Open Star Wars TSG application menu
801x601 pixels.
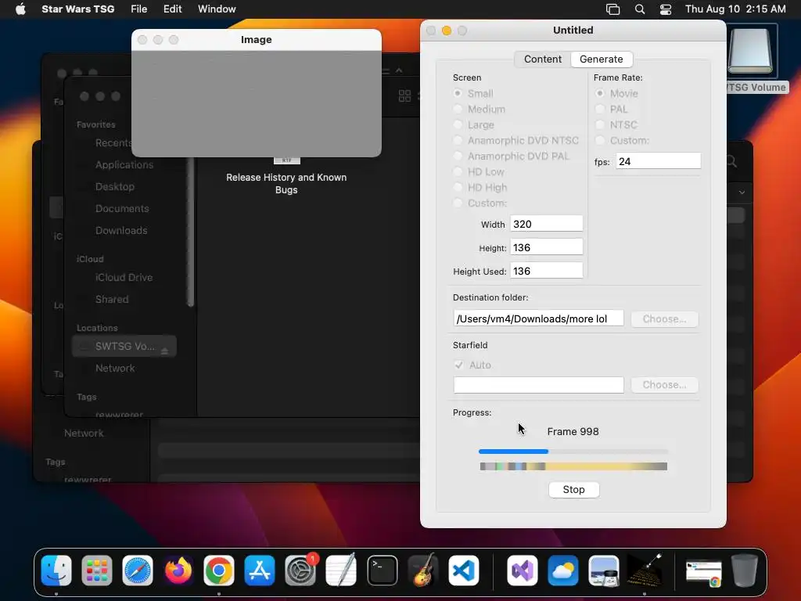(77, 9)
